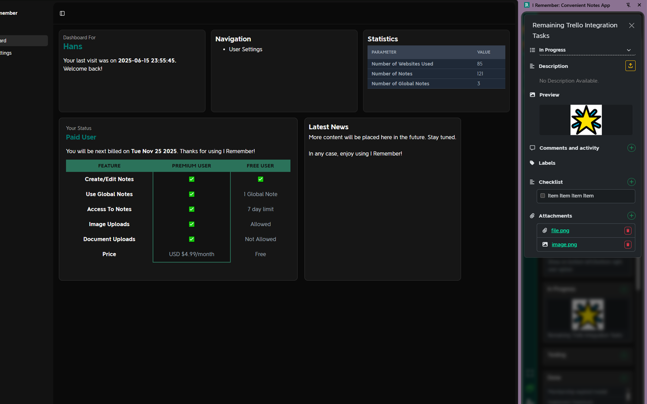
Task: Close the I Remember side panel
Action: tap(639, 5)
